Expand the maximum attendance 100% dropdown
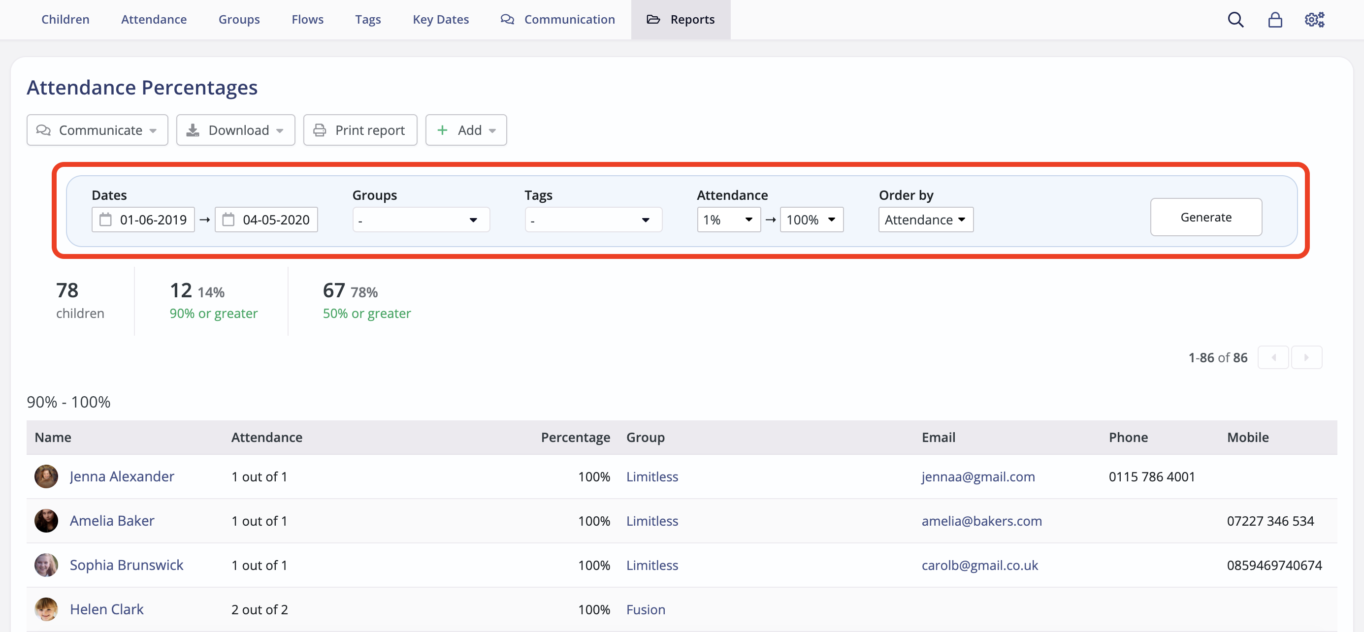Image resolution: width=1364 pixels, height=632 pixels. (x=811, y=220)
